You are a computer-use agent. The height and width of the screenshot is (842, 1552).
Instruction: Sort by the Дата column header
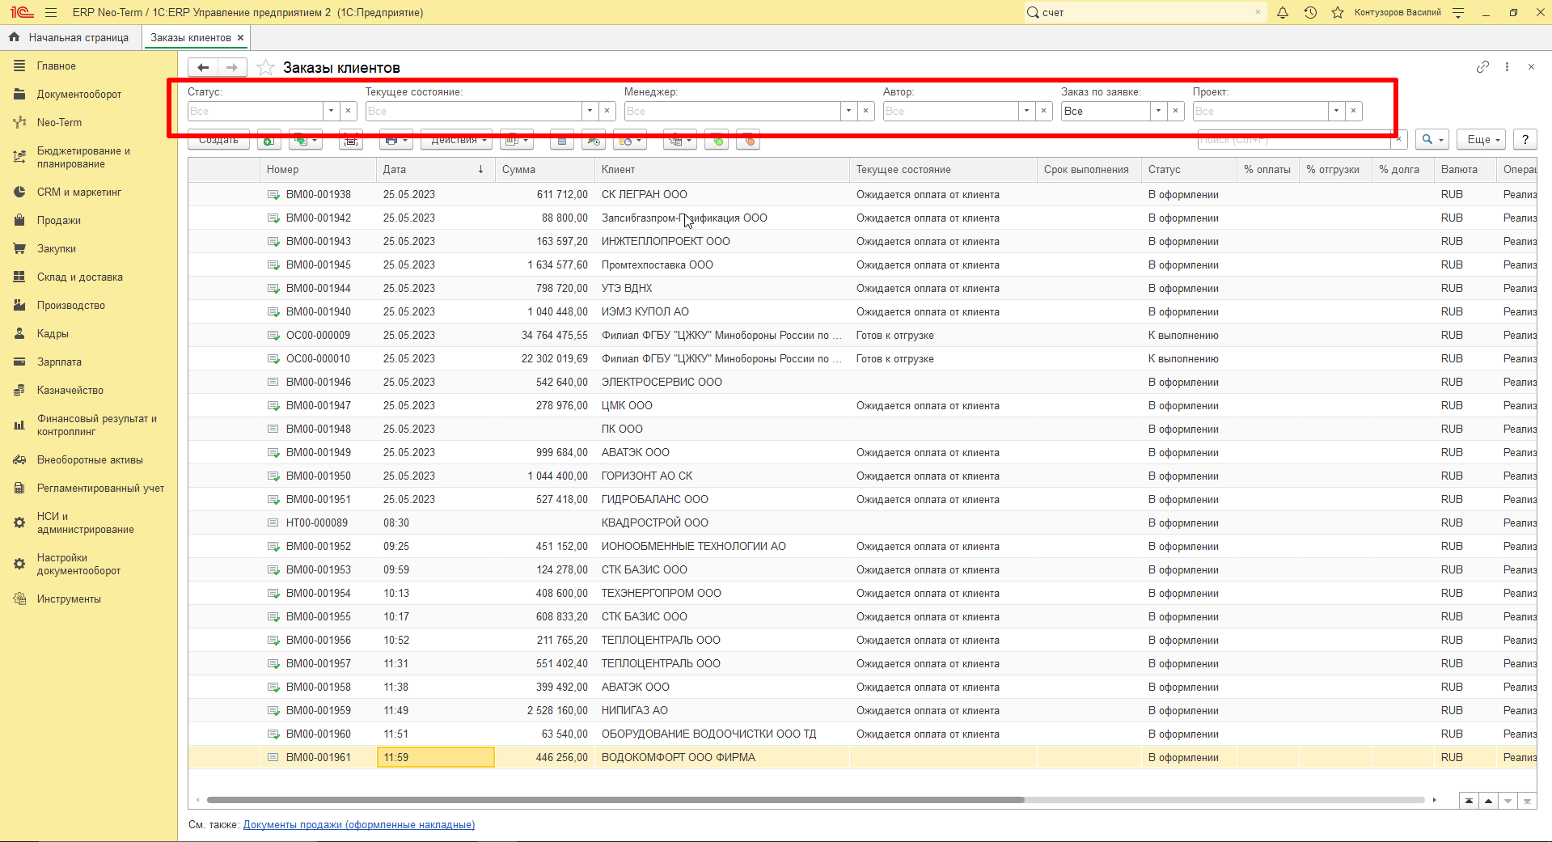(x=435, y=169)
